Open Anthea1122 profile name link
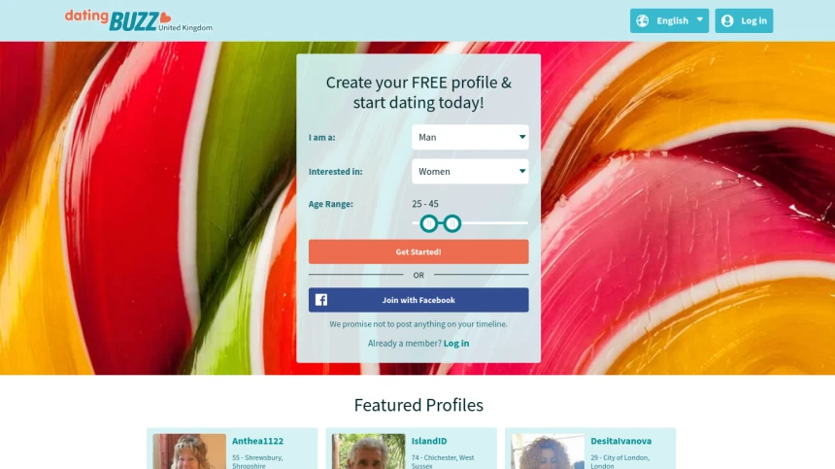This screenshot has height=469, width=835. click(257, 441)
